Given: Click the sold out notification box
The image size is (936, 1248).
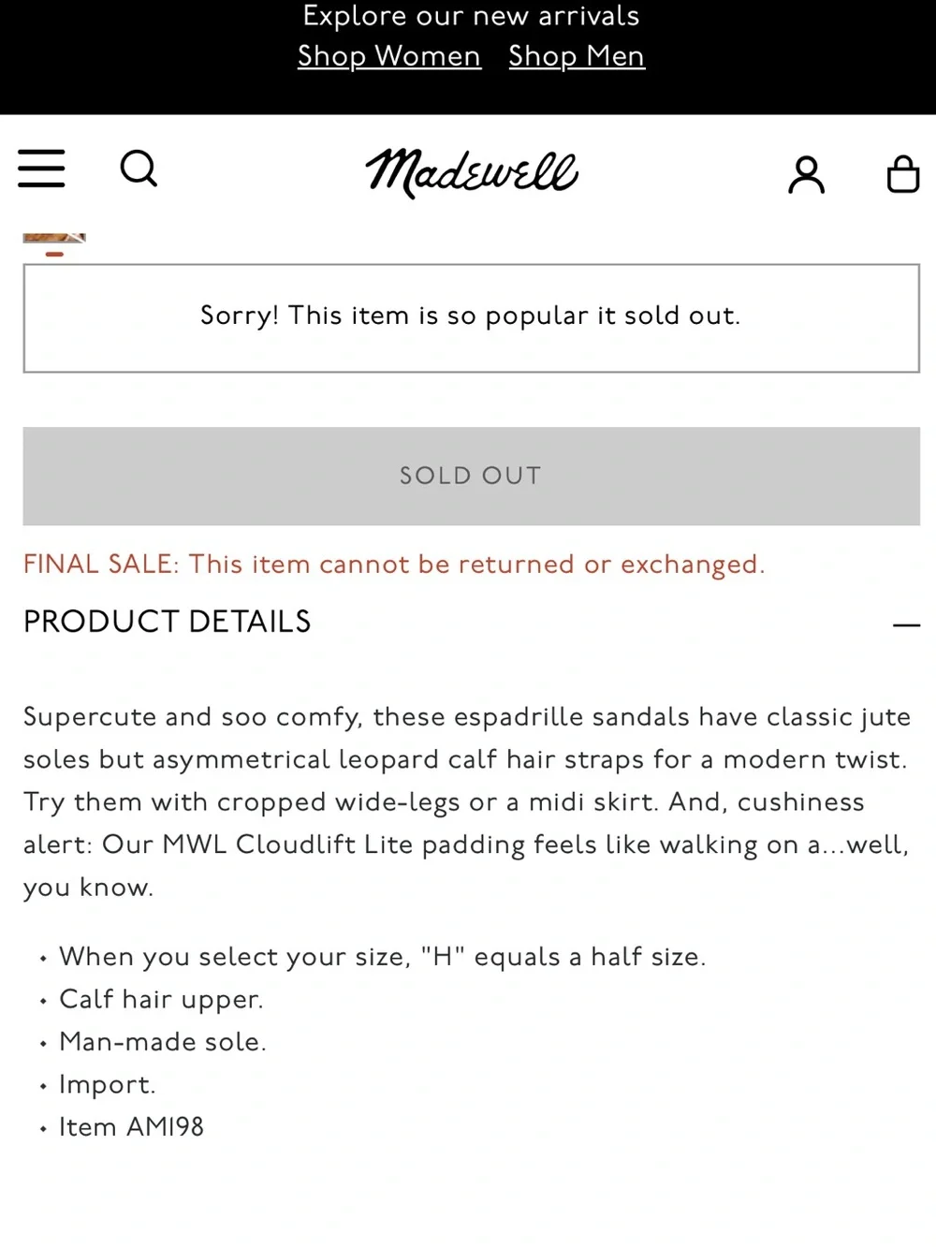Looking at the screenshot, I should (472, 318).
